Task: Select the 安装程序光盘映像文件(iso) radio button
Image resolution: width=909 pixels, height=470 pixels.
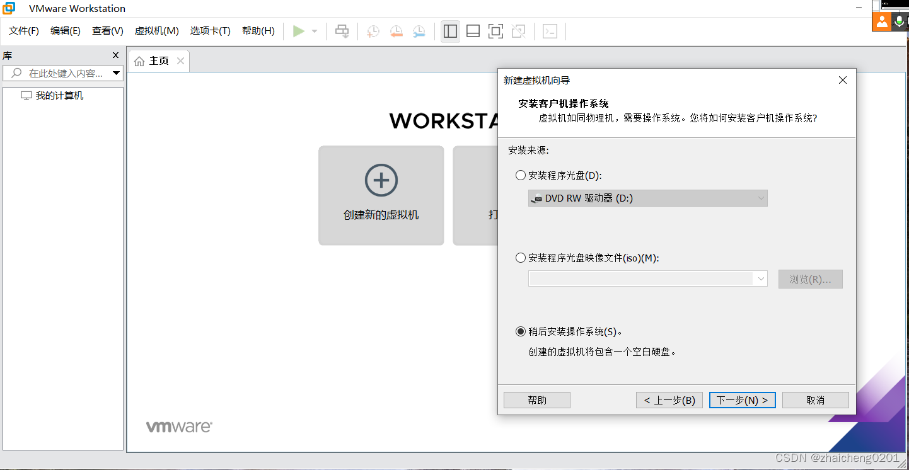Action: click(521, 258)
